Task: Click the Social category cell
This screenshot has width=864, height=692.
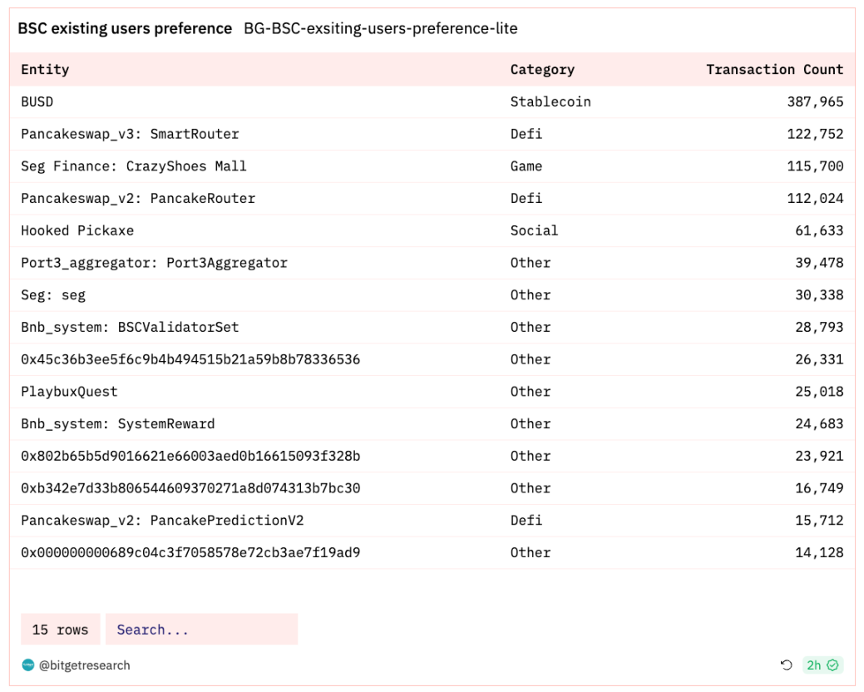Action: pyautogui.click(x=534, y=231)
